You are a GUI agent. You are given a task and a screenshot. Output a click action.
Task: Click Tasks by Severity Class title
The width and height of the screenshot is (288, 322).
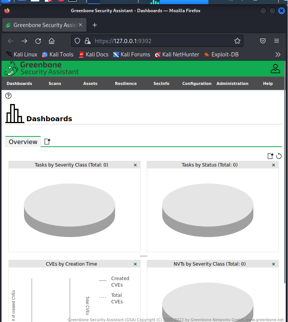71,165
